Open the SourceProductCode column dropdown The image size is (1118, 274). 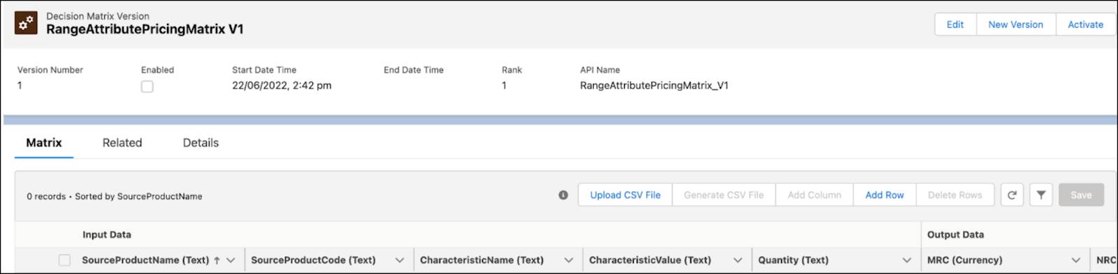(400, 260)
